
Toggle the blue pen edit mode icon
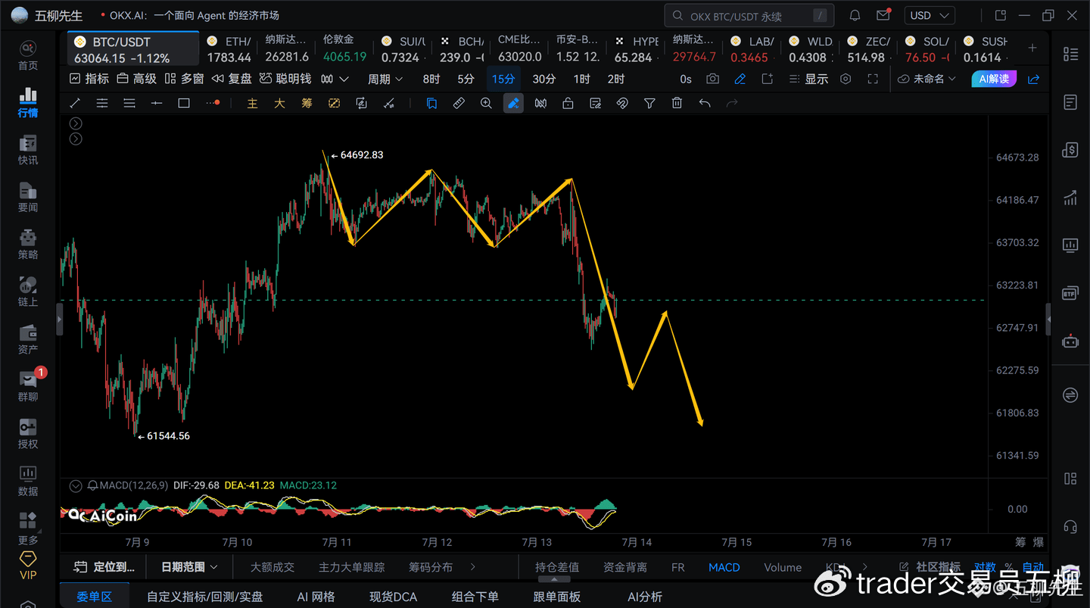tap(740, 79)
